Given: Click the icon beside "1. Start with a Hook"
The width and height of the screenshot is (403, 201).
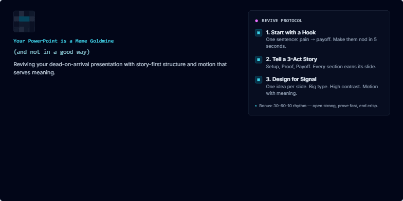Looking at the screenshot, I should 259,33.
